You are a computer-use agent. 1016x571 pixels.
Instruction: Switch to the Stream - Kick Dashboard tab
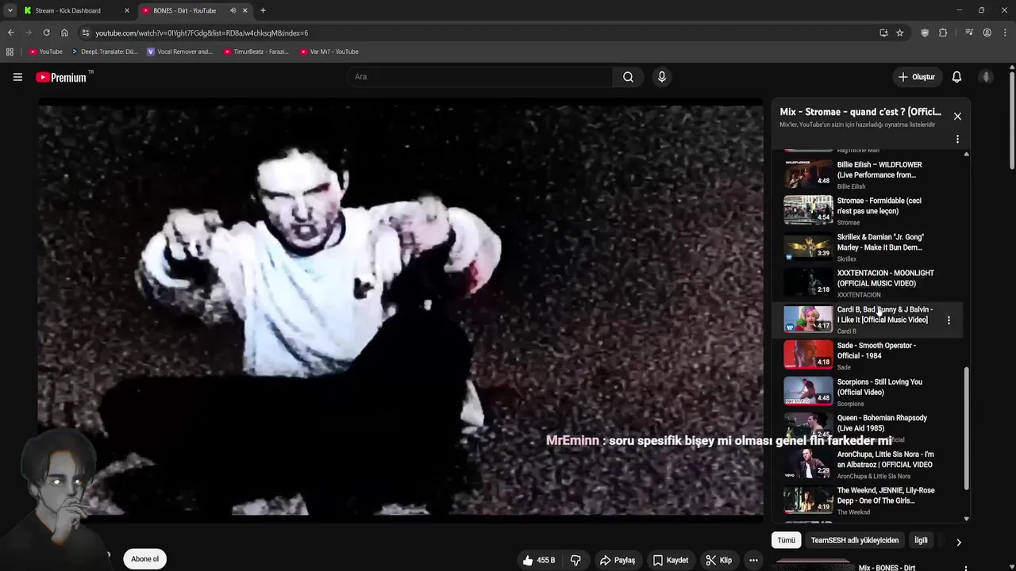77,10
